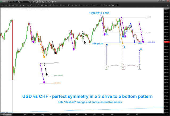Image resolution: width=170 pixels, height=116 pixels.
Task: Click the comment bubble icon
Action: coord(49,2)
